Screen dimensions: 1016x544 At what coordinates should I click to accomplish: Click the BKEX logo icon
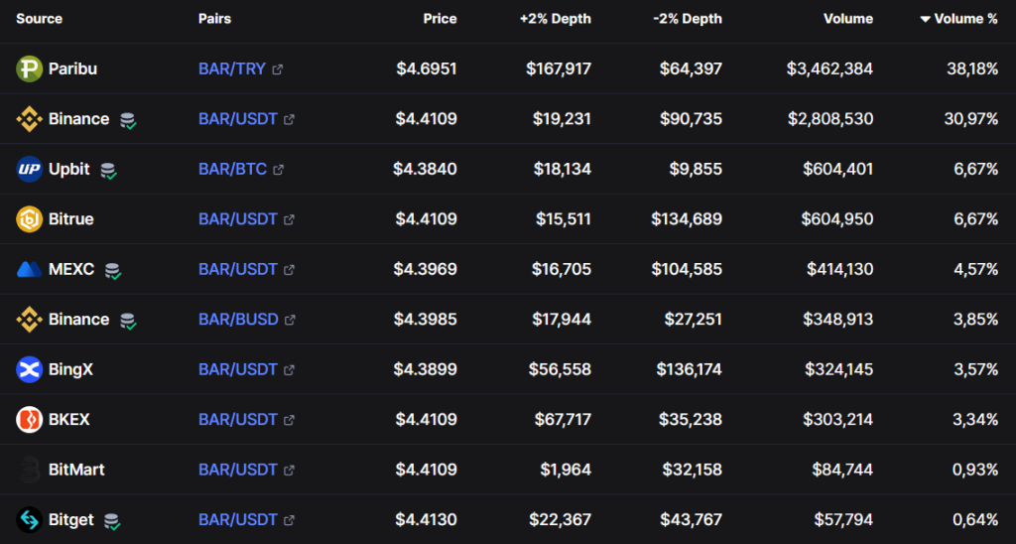click(29, 420)
